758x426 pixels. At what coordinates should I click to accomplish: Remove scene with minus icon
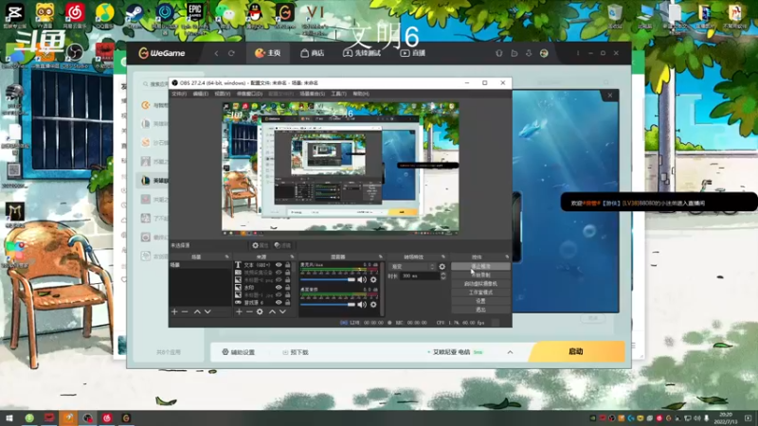click(x=185, y=312)
